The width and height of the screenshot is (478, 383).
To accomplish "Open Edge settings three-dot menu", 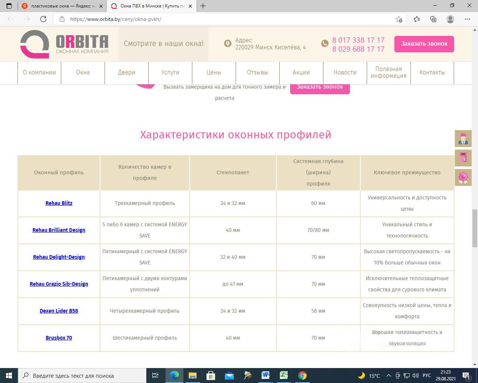I will click(x=468, y=19).
